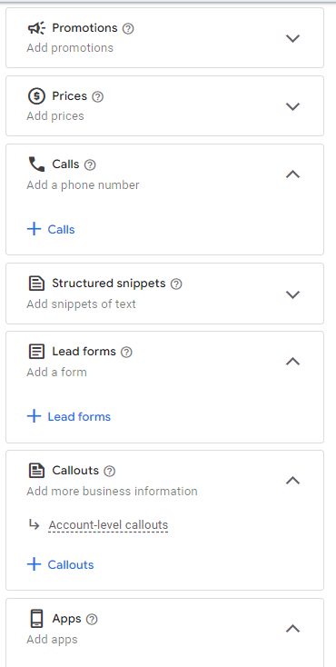
Task: Collapse the Callouts section chevron
Action: [x=292, y=480]
